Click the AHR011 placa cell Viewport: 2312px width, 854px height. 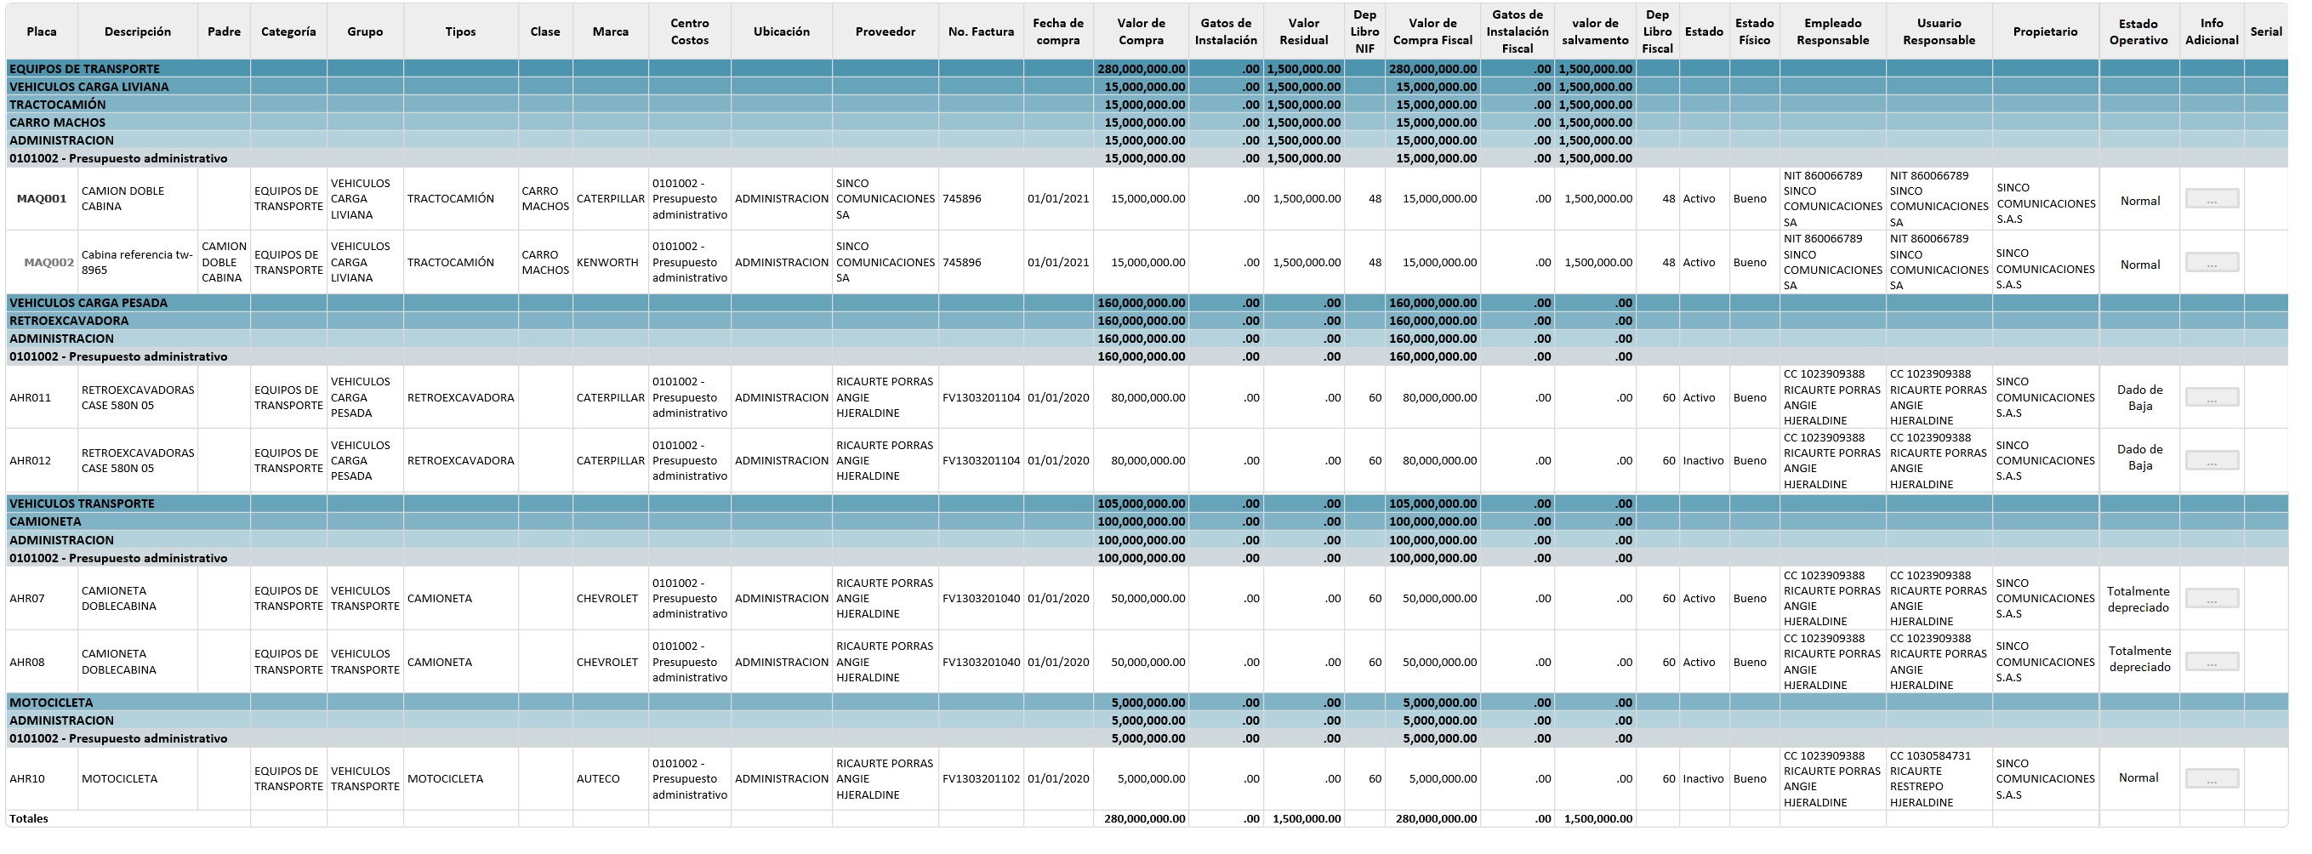42,397
